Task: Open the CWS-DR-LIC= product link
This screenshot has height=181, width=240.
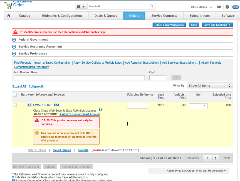Action: [42, 105]
